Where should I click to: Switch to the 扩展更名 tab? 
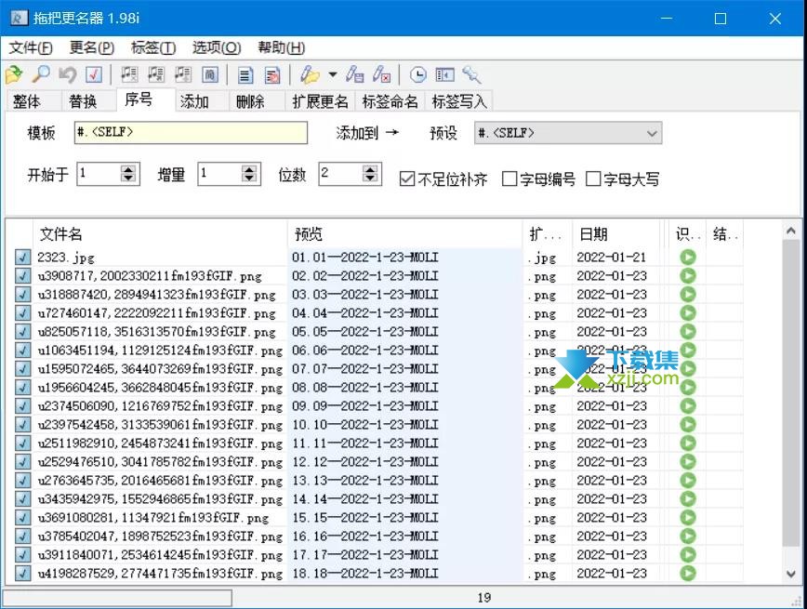coord(320,101)
